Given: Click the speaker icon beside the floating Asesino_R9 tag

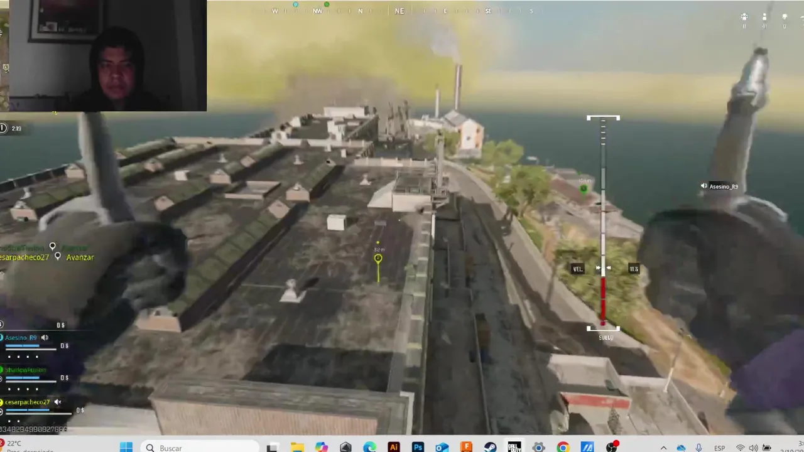Looking at the screenshot, I should pyautogui.click(x=703, y=186).
